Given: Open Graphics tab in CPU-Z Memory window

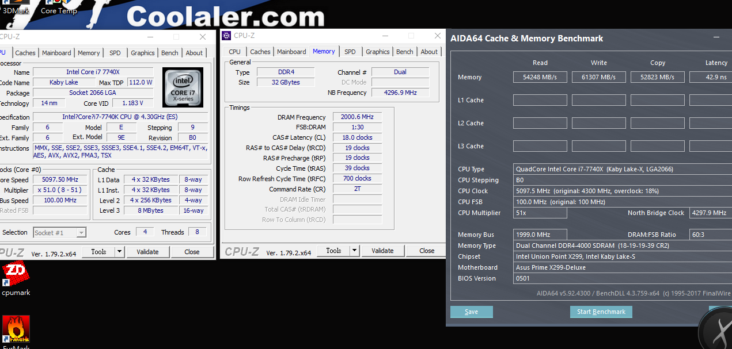Looking at the screenshot, I should (378, 52).
